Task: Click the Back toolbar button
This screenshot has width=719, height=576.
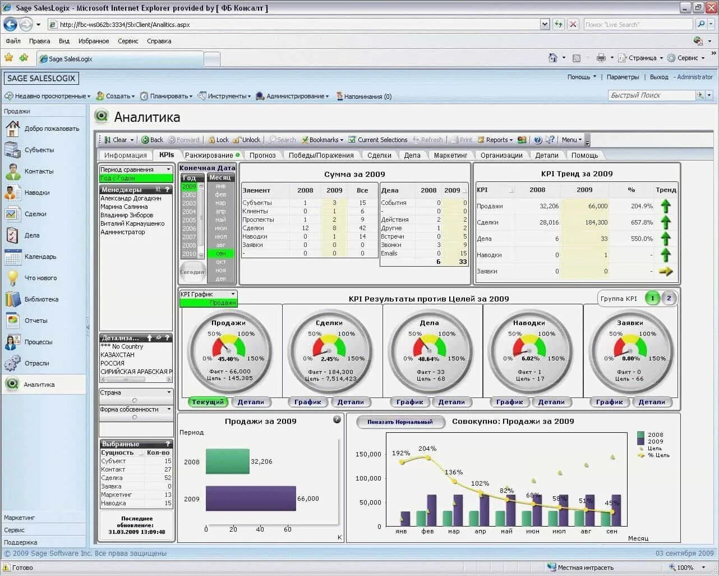Action: point(153,140)
